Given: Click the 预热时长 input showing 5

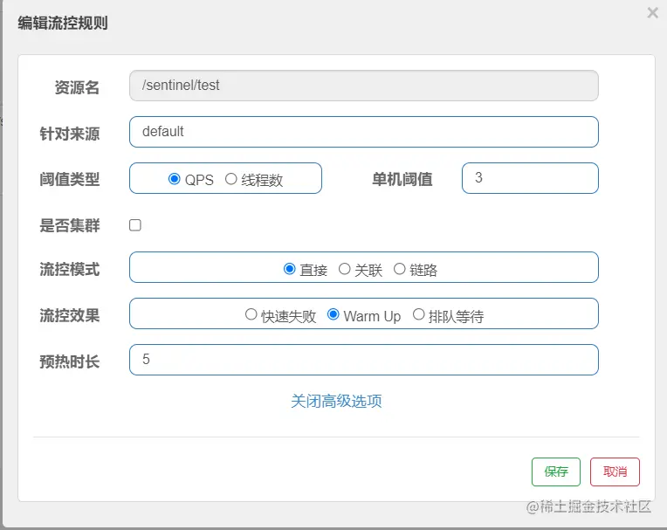Looking at the screenshot, I should coord(364,360).
